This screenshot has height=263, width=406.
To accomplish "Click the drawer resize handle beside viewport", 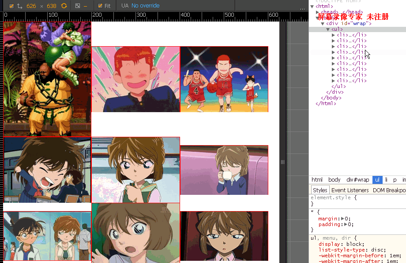I will pyautogui.click(x=282, y=162).
